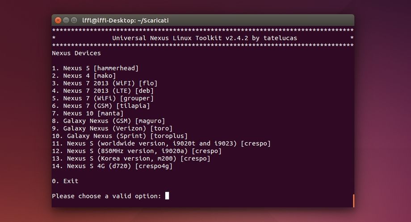Viewport: 411px width, 222px height.
Task: Close the terminal window with red button
Action: tap(58, 20)
